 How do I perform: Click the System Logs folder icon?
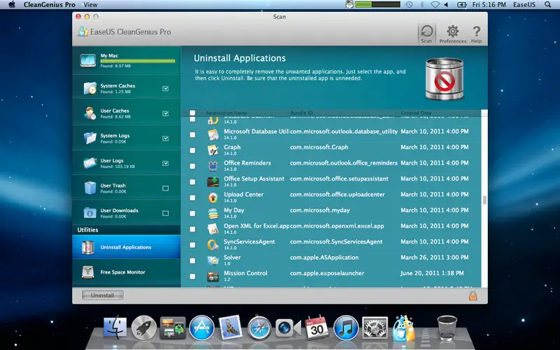click(90, 138)
